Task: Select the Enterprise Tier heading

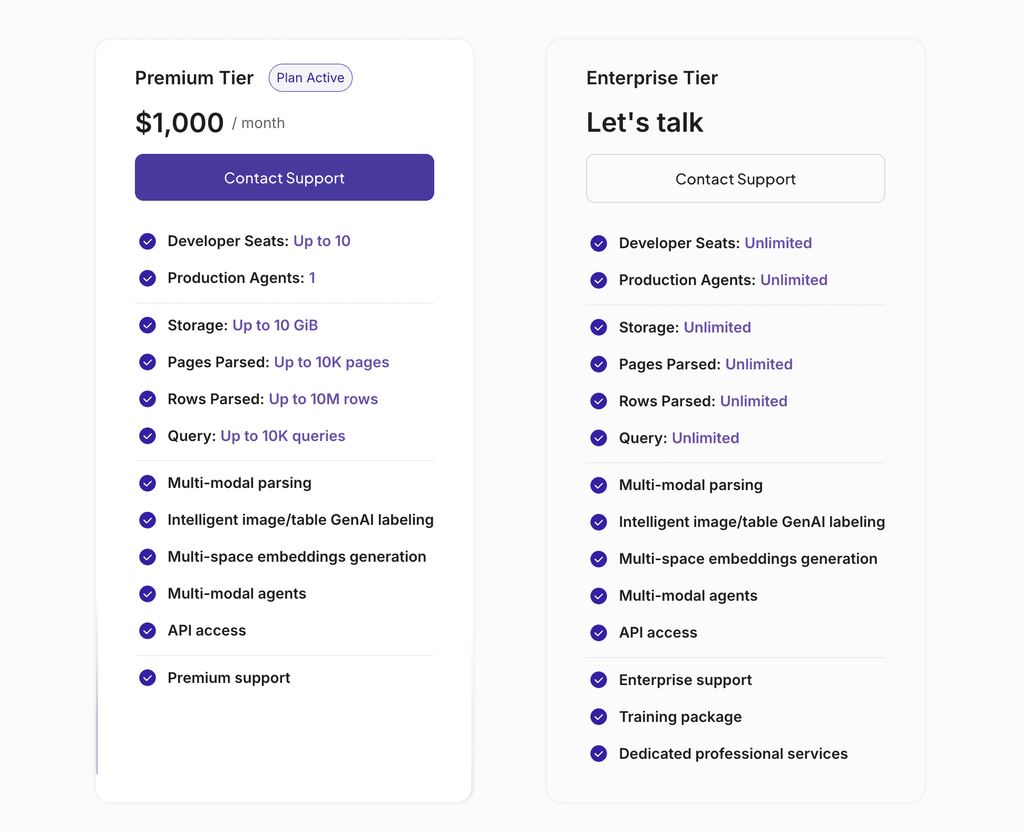Action: point(652,77)
